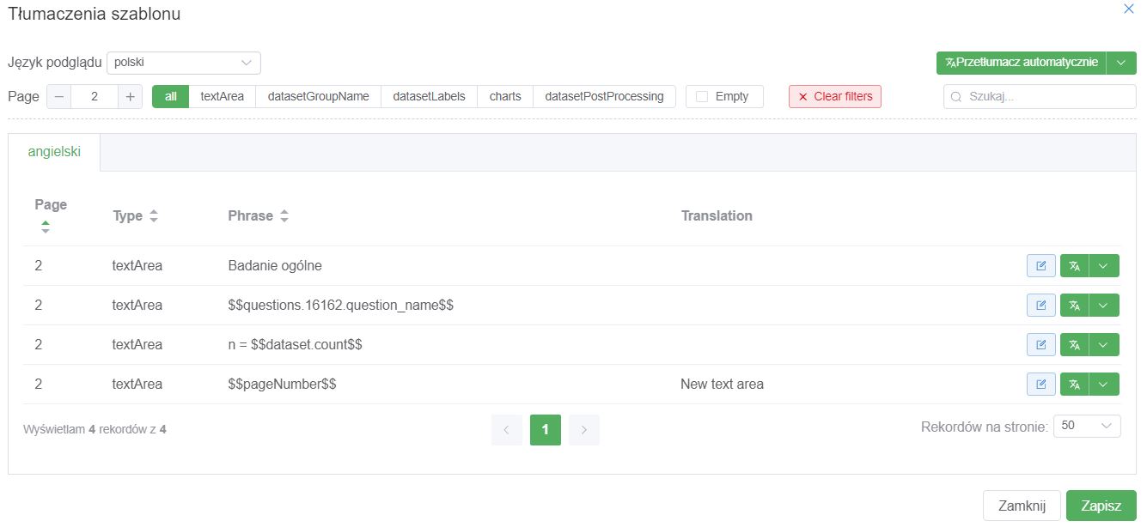The width and height of the screenshot is (1147, 527).
Task: Click Przetłumacz automatycznie button
Action: 1022,63
